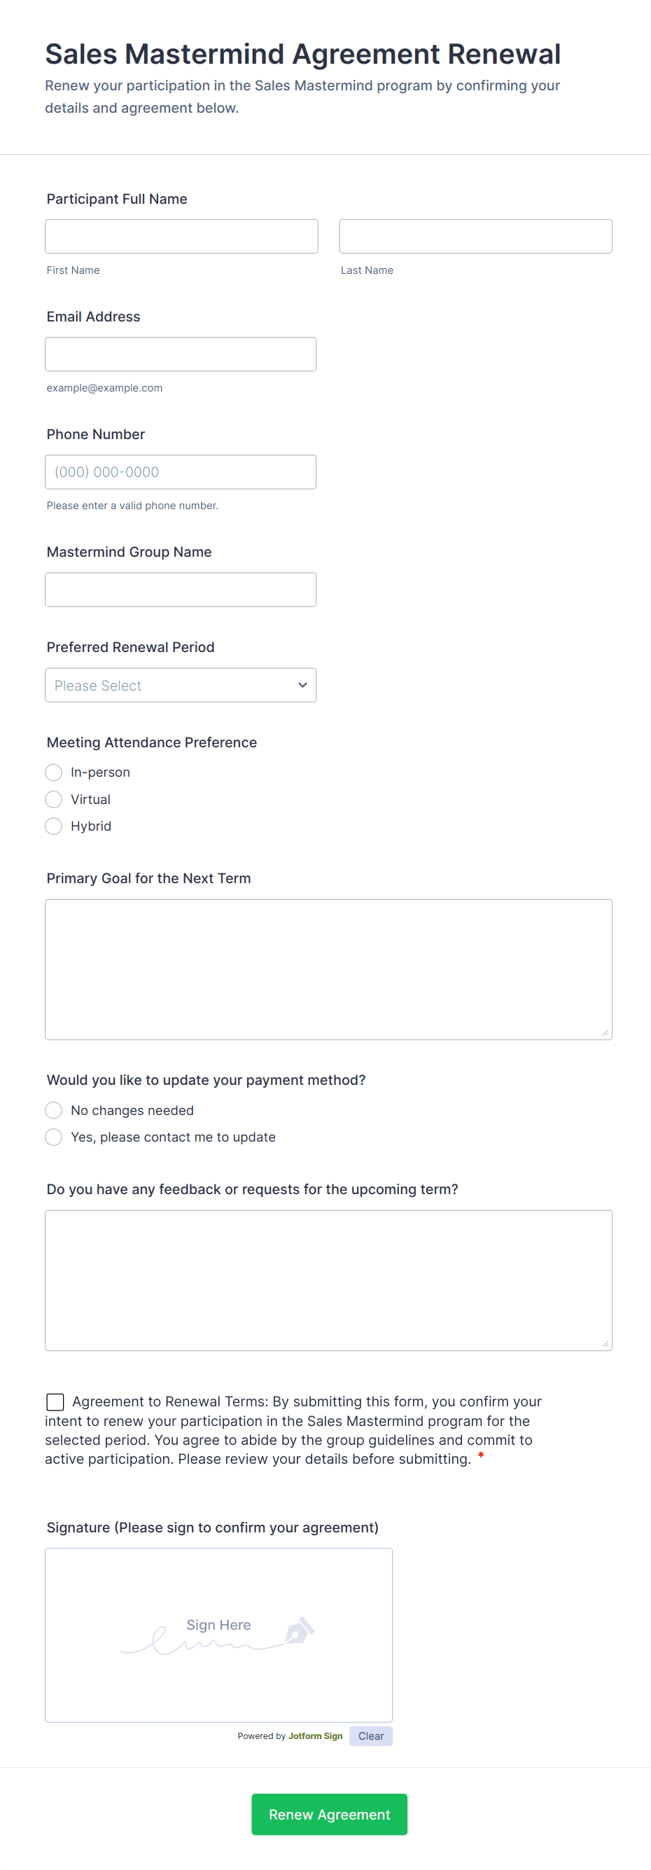Focus the Mastermind Group Name field
This screenshot has height=1870, width=651.
(x=181, y=590)
